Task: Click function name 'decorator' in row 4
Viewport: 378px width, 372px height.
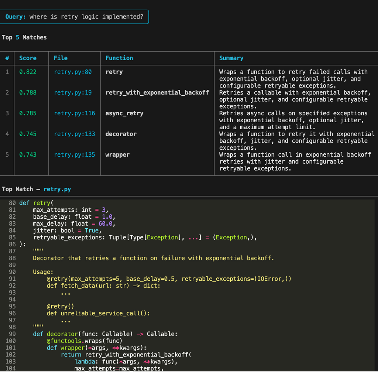Action: [x=121, y=134]
